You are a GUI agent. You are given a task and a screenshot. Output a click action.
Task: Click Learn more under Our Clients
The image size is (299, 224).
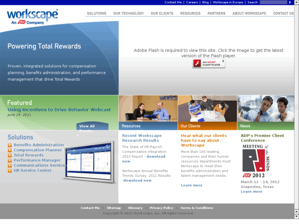pyautogui.click(x=192, y=185)
